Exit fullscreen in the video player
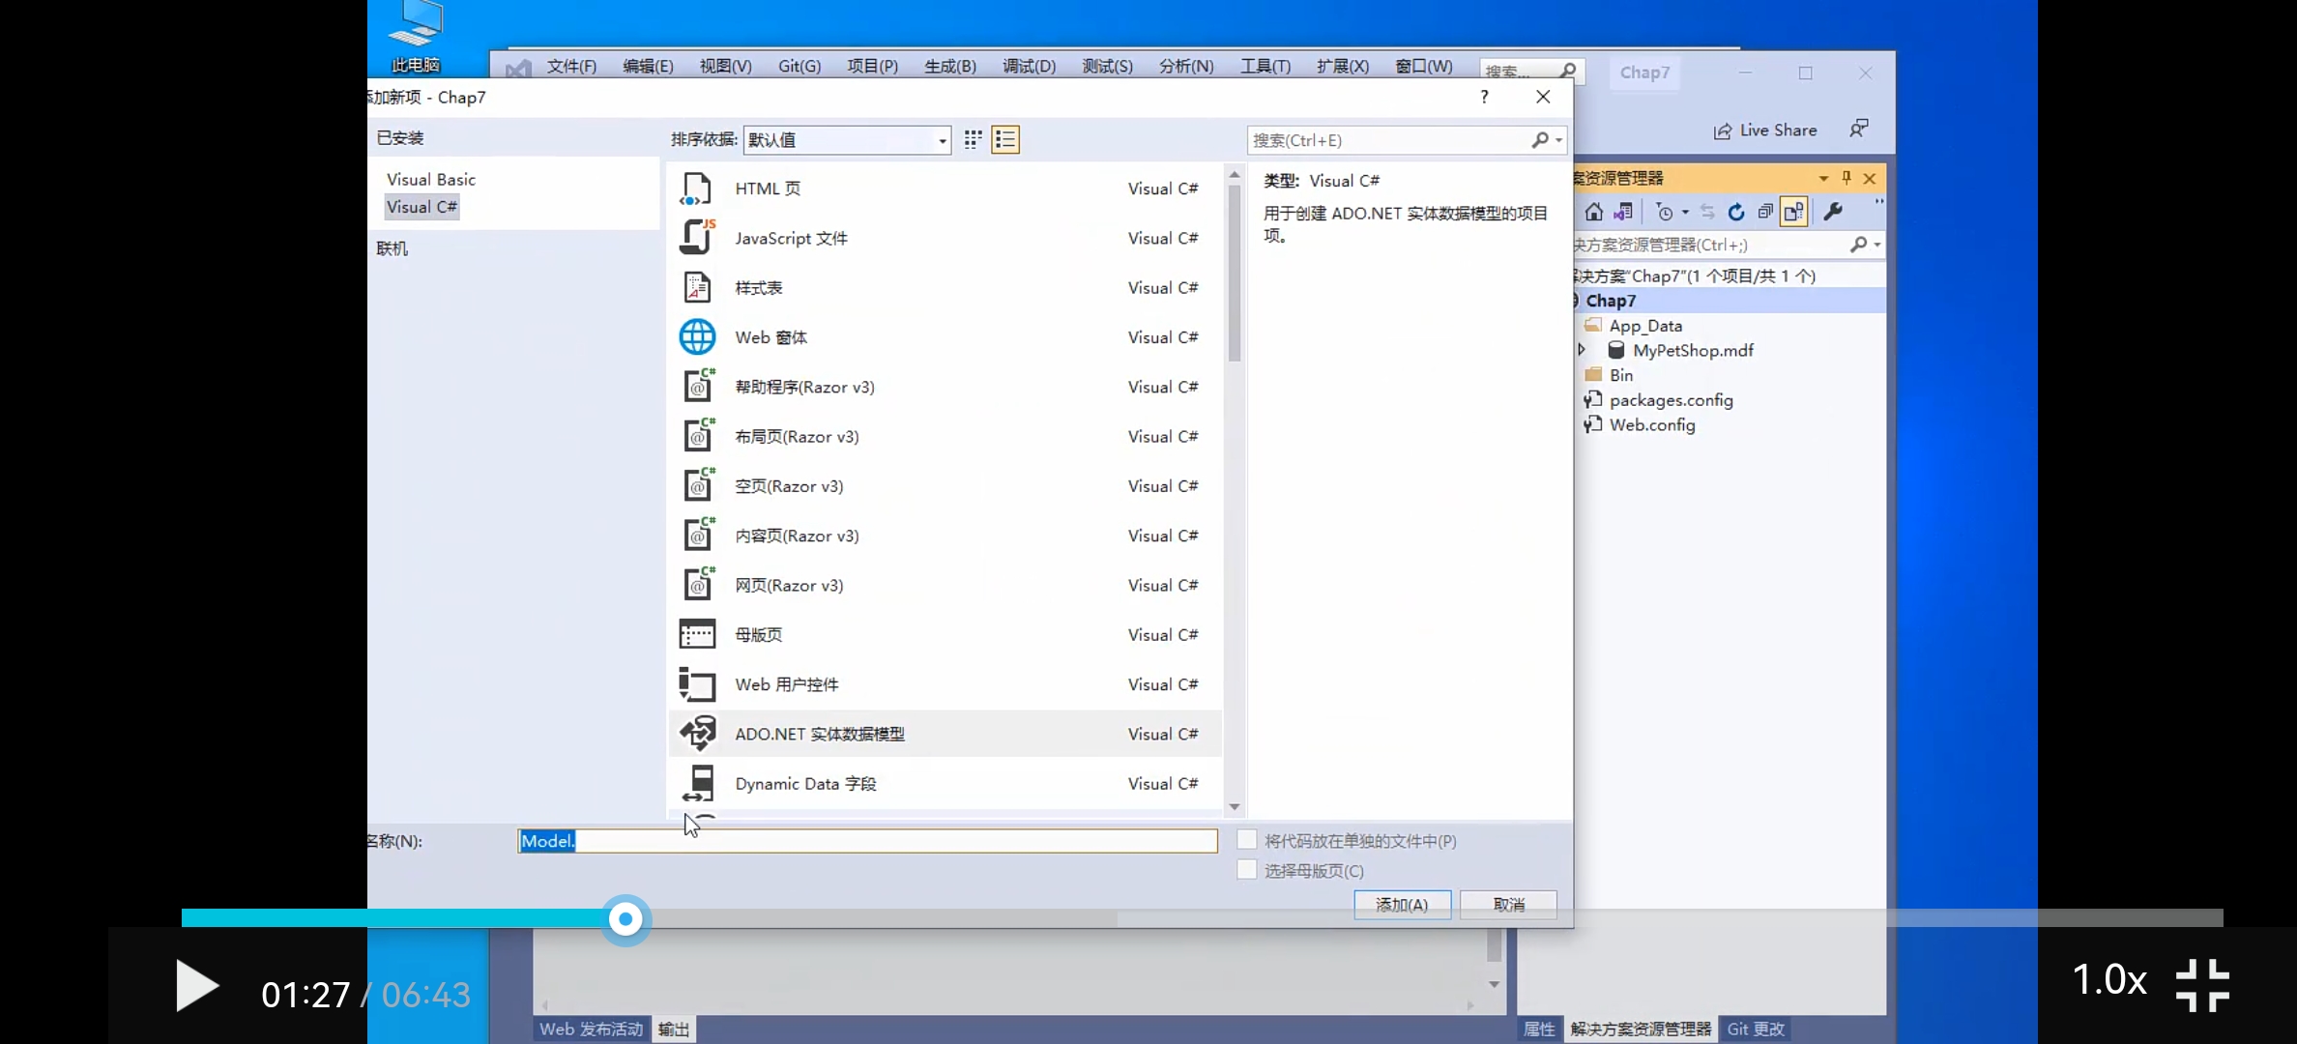Image resolution: width=2297 pixels, height=1044 pixels. click(2202, 985)
